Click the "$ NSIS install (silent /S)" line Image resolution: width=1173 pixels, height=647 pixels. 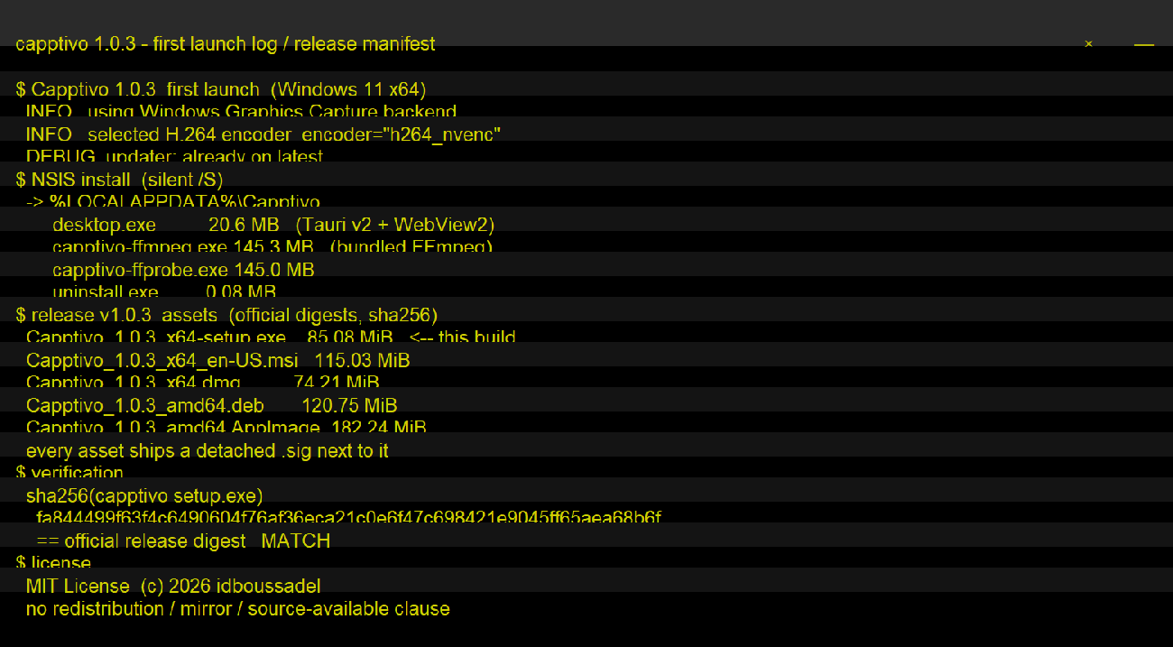click(119, 180)
